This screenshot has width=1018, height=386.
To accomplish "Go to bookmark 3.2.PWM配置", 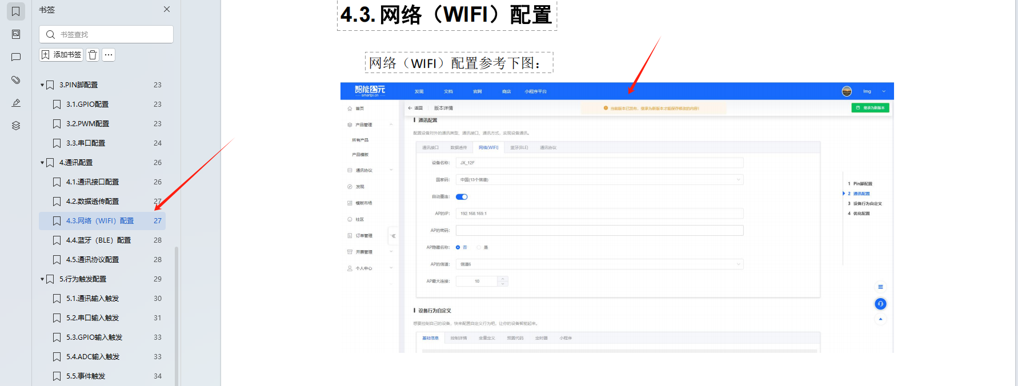I will click(87, 123).
